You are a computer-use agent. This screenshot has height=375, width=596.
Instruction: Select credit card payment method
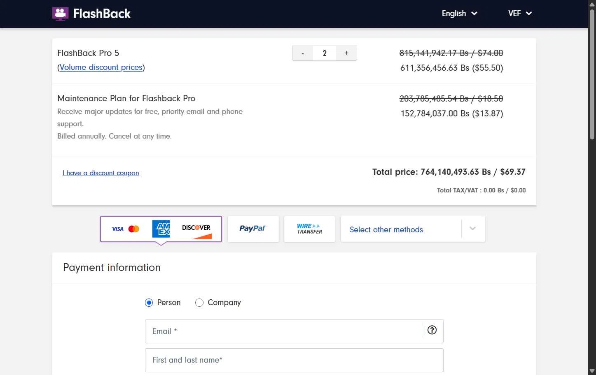click(x=161, y=229)
